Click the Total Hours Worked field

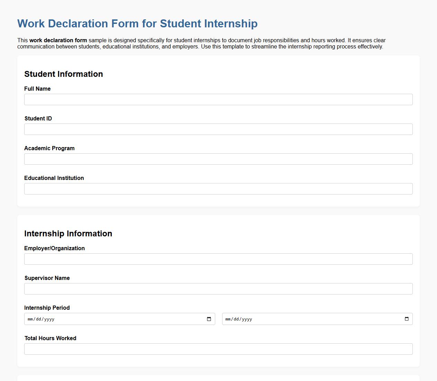coord(218,349)
